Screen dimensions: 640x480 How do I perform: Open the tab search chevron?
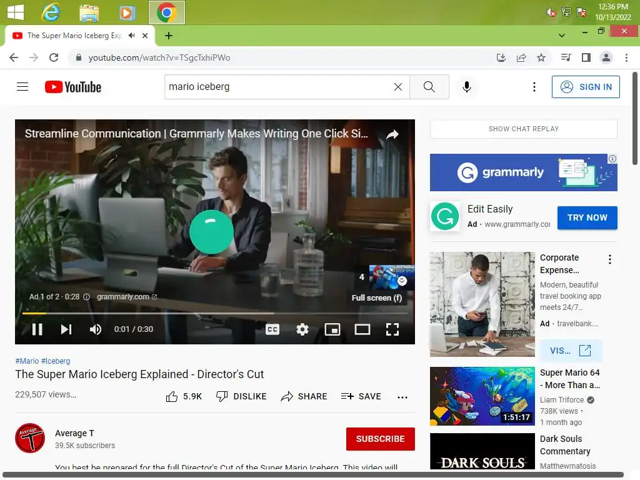pyautogui.click(x=562, y=36)
